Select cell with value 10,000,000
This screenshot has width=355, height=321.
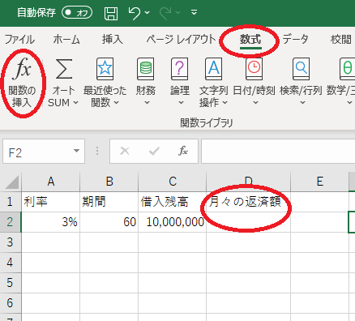click(173, 222)
